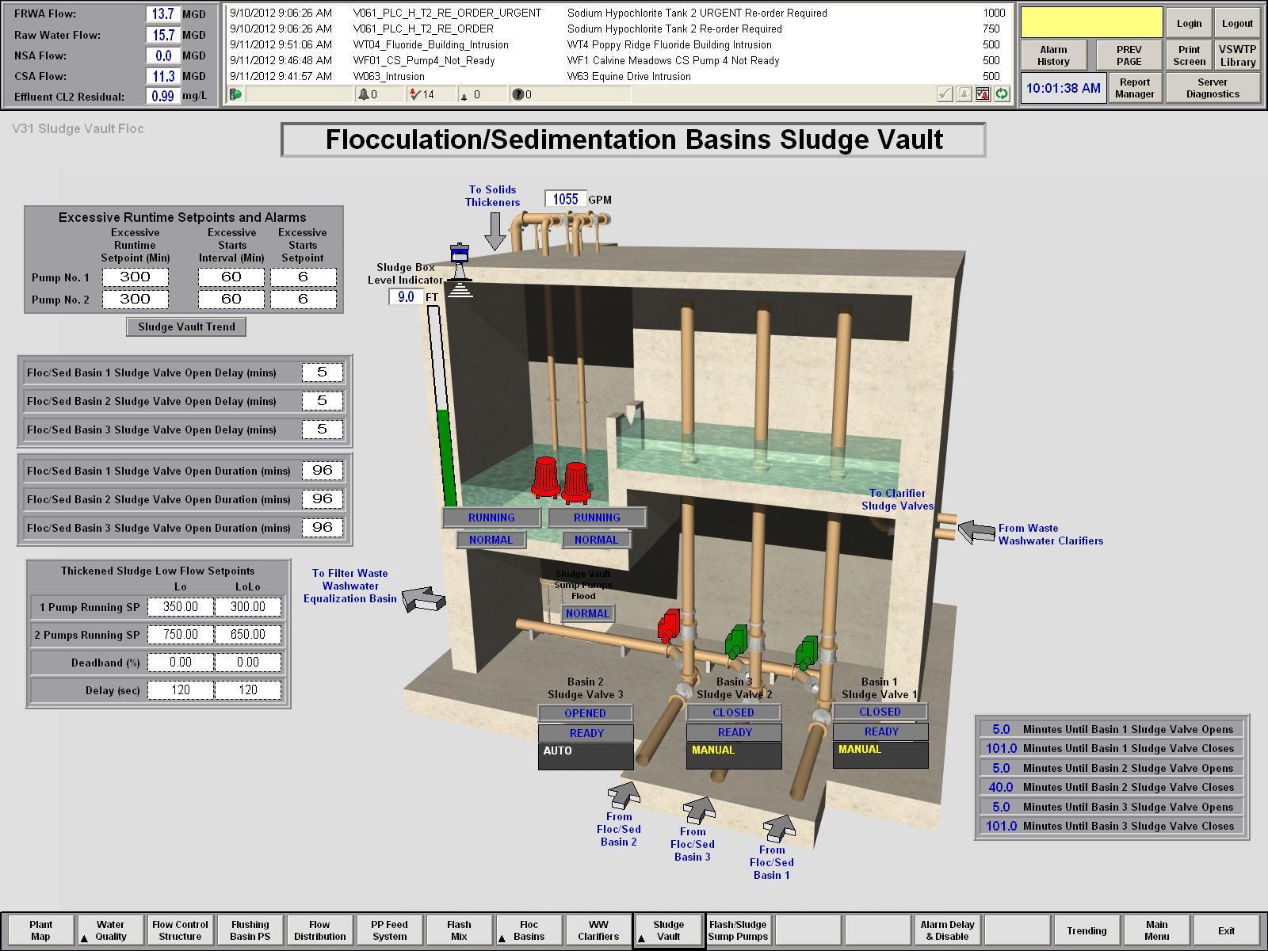Select the green Basin 3 sludge valve actuator

pyautogui.click(x=736, y=640)
